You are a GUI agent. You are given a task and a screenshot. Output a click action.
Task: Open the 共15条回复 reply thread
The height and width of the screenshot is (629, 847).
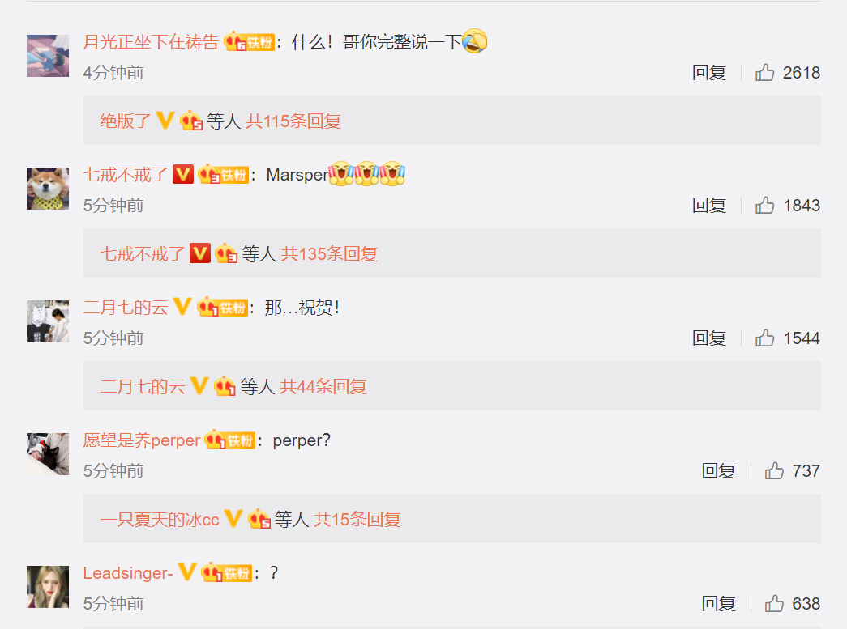coord(357,519)
